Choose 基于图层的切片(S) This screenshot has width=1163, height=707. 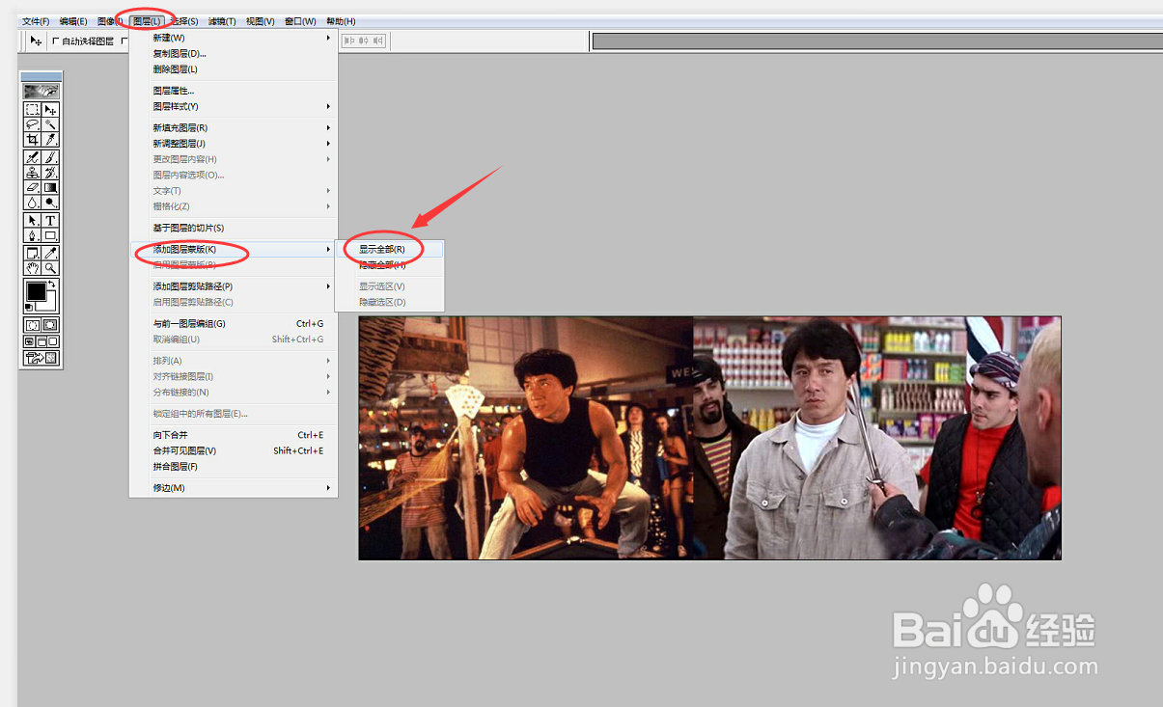tap(234, 228)
